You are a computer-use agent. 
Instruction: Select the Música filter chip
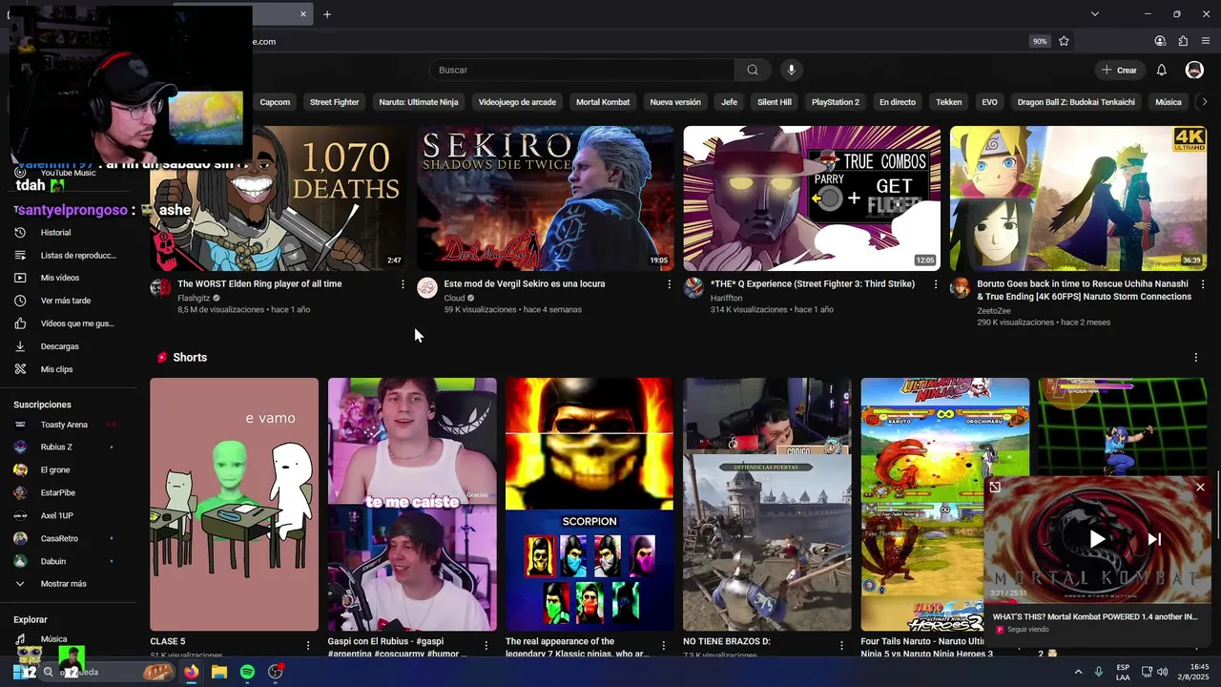pos(1169,102)
